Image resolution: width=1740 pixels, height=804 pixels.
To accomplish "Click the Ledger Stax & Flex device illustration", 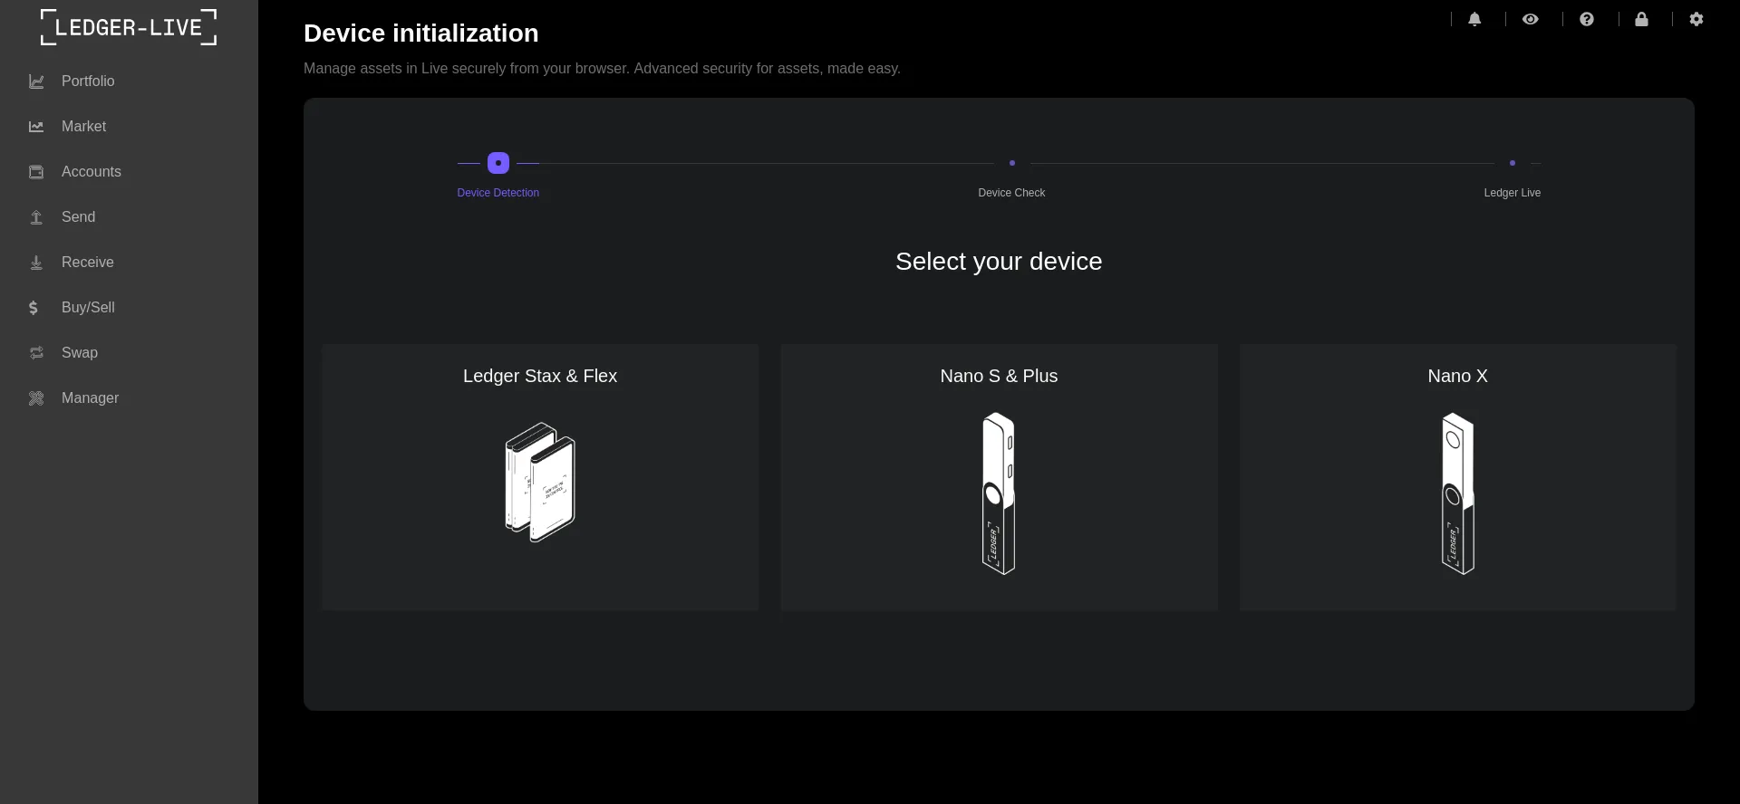I will point(540,483).
